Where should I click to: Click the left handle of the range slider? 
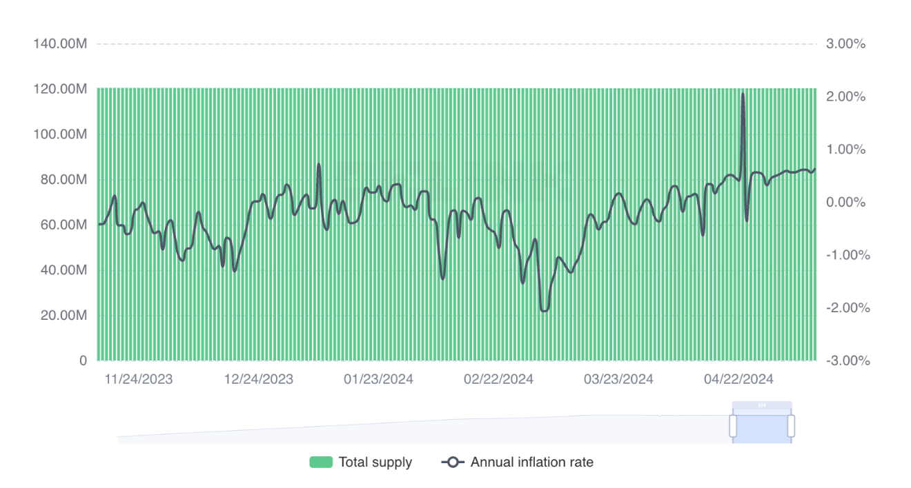click(733, 426)
